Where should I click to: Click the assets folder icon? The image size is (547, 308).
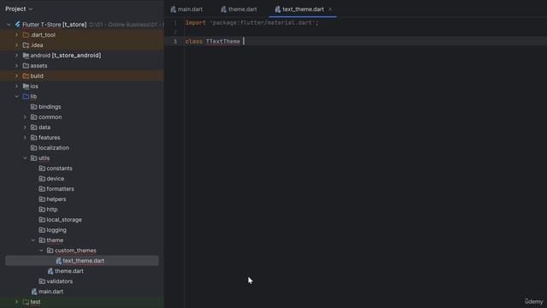[26, 66]
